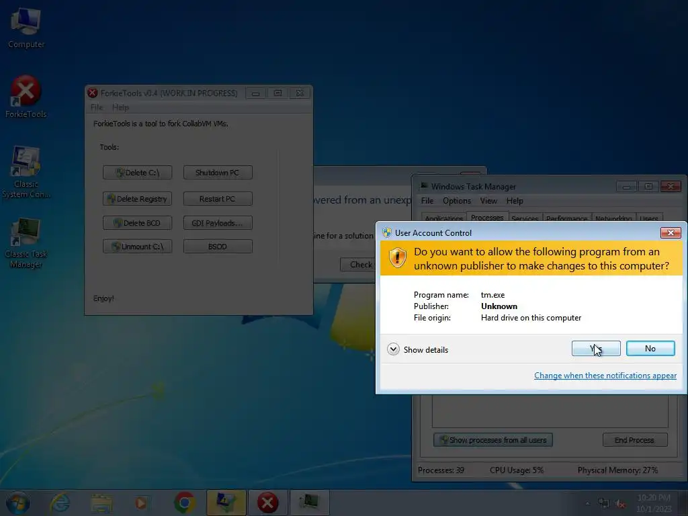Click the Task Manager title bar icon

tap(425, 186)
